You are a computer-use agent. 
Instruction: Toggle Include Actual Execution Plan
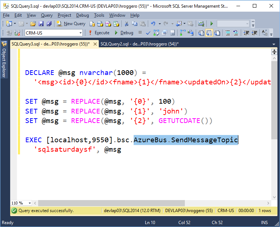(183, 33)
